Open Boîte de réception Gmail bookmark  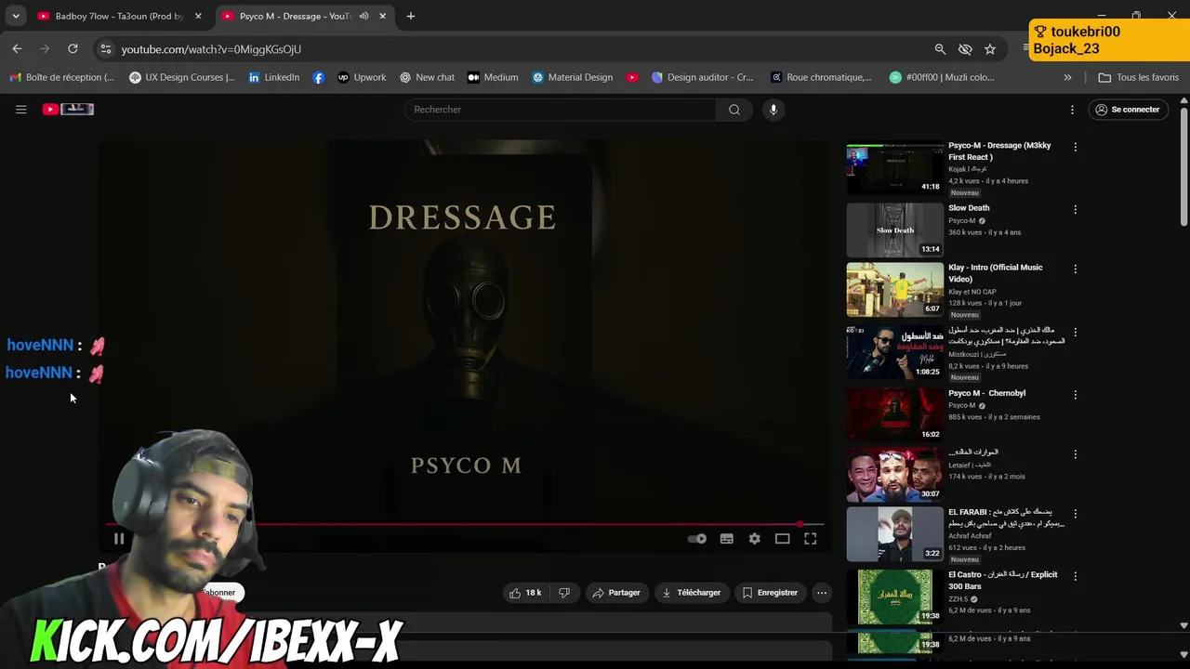tap(61, 77)
